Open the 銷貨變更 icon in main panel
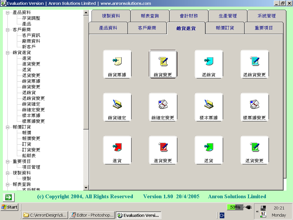Image resolution: width=293 pixels, height=220 pixels. (163, 64)
